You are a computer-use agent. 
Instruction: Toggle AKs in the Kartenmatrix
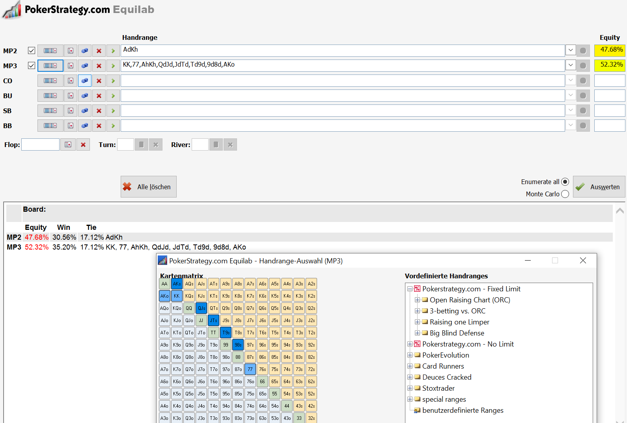click(177, 284)
